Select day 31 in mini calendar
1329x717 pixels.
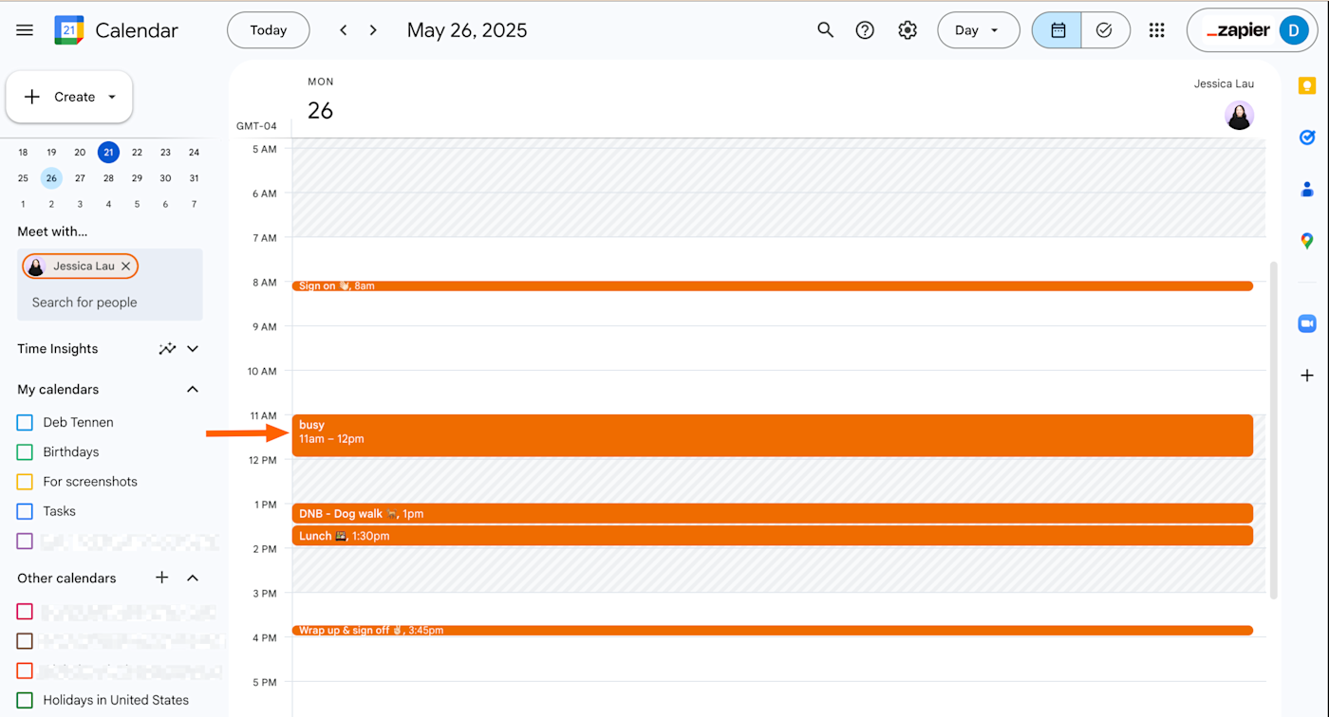[194, 178]
